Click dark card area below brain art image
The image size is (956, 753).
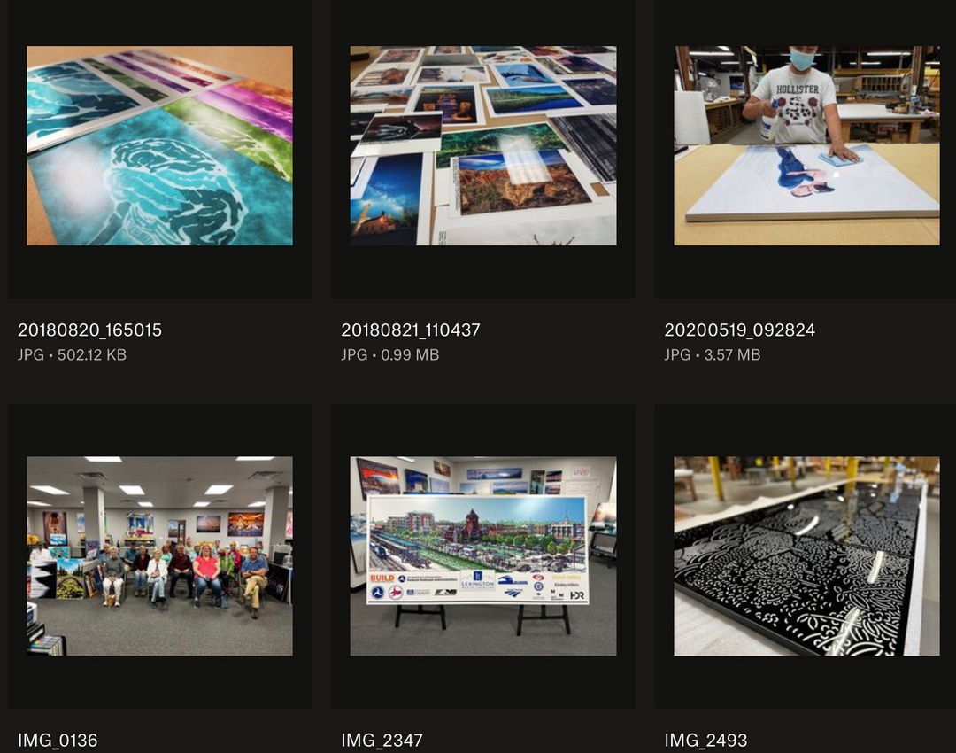click(159, 272)
